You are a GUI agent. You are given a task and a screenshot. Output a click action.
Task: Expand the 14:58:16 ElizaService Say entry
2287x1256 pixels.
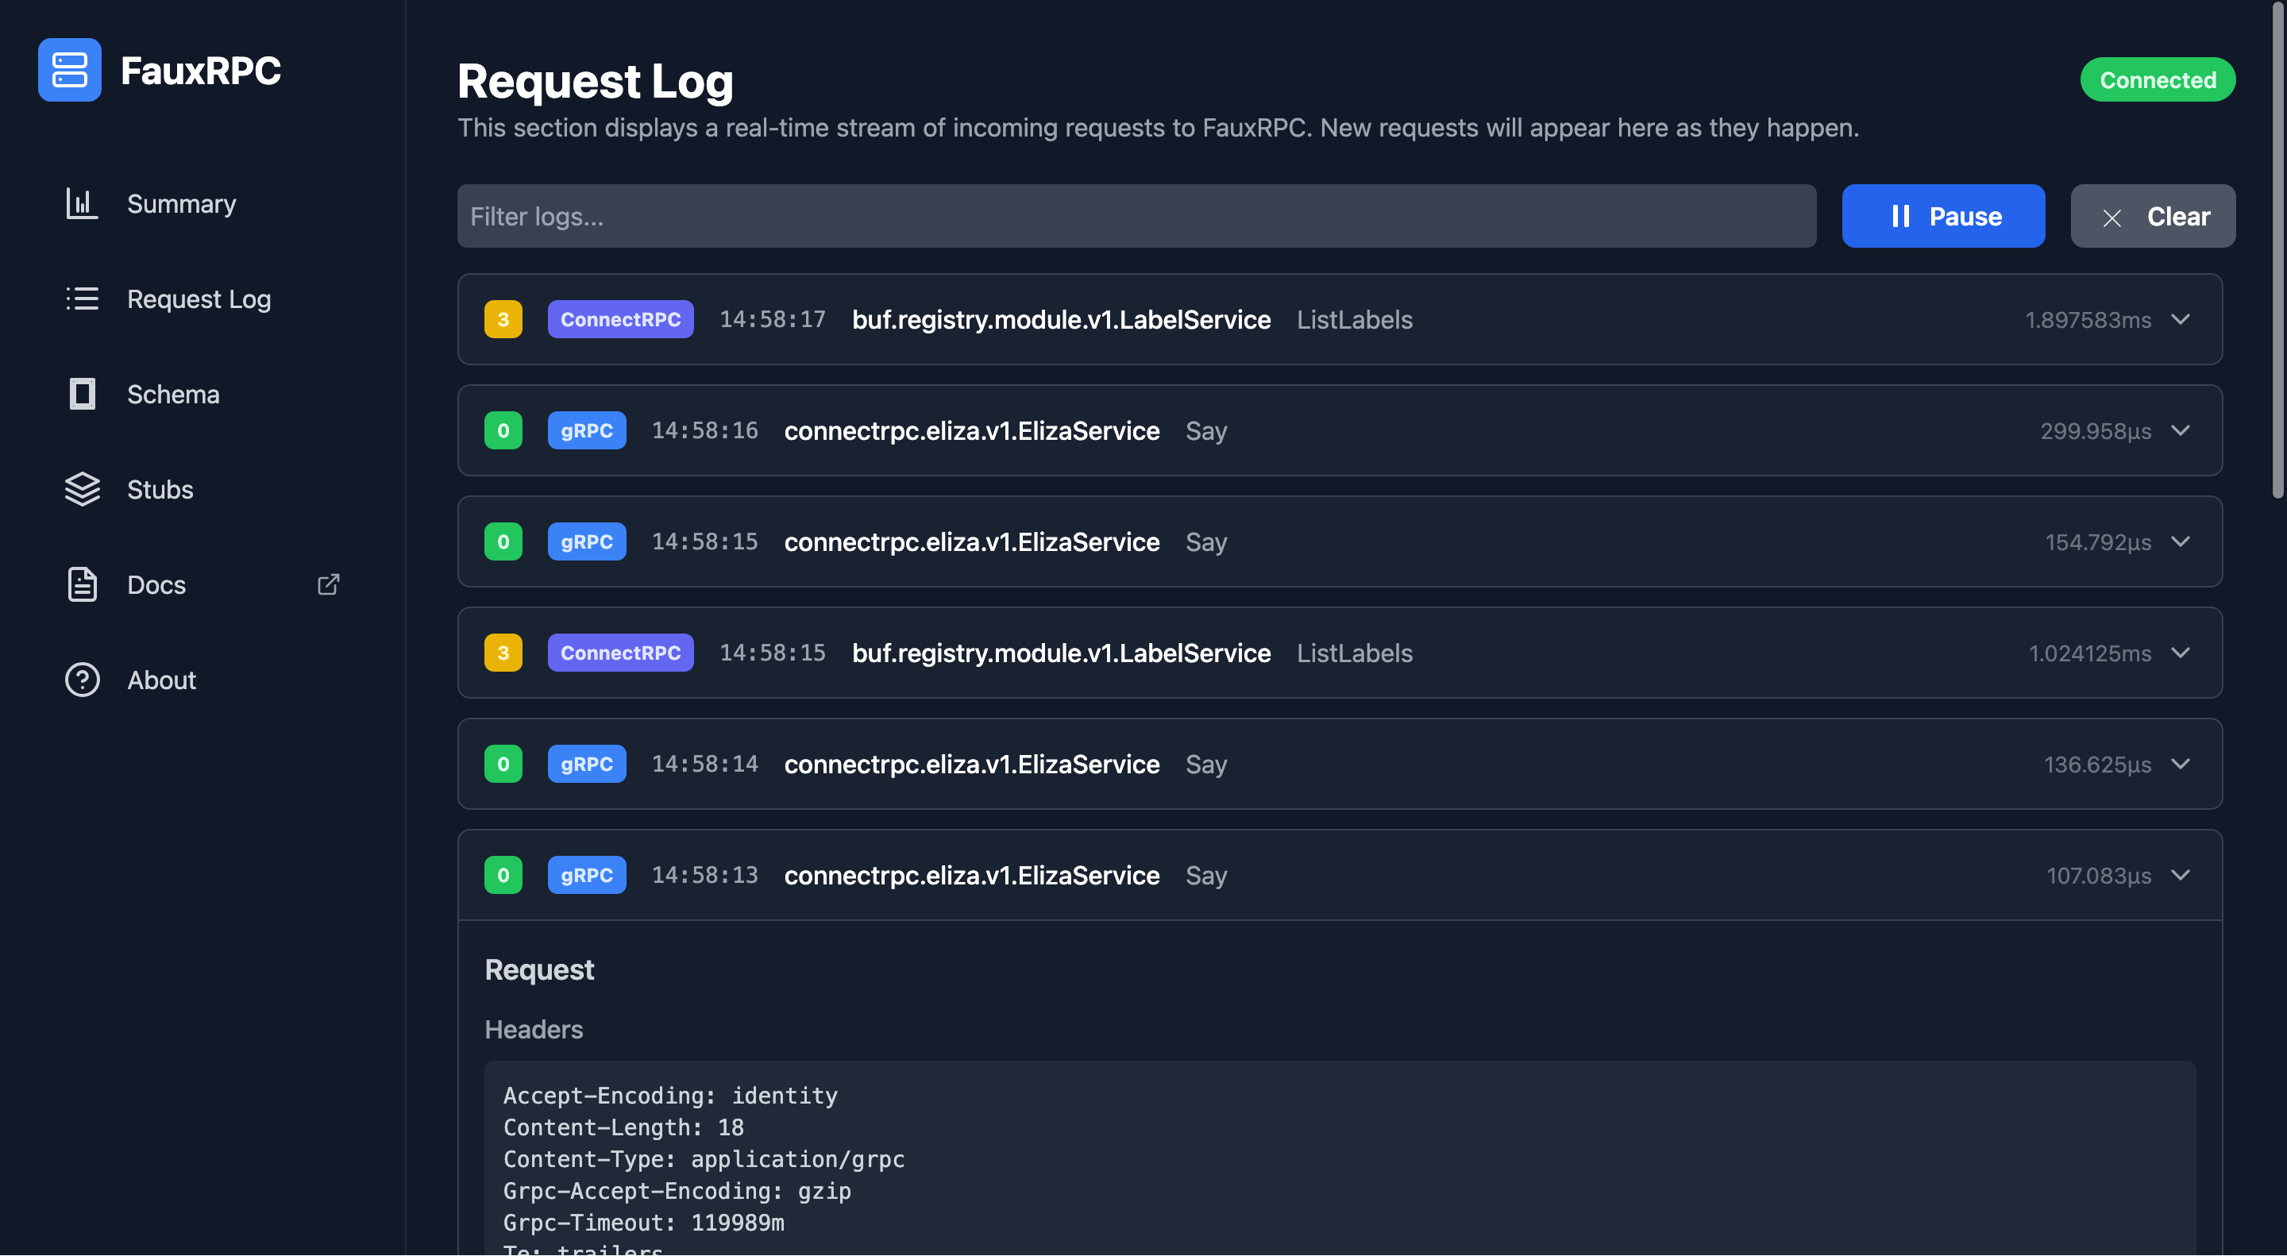pos(2181,430)
